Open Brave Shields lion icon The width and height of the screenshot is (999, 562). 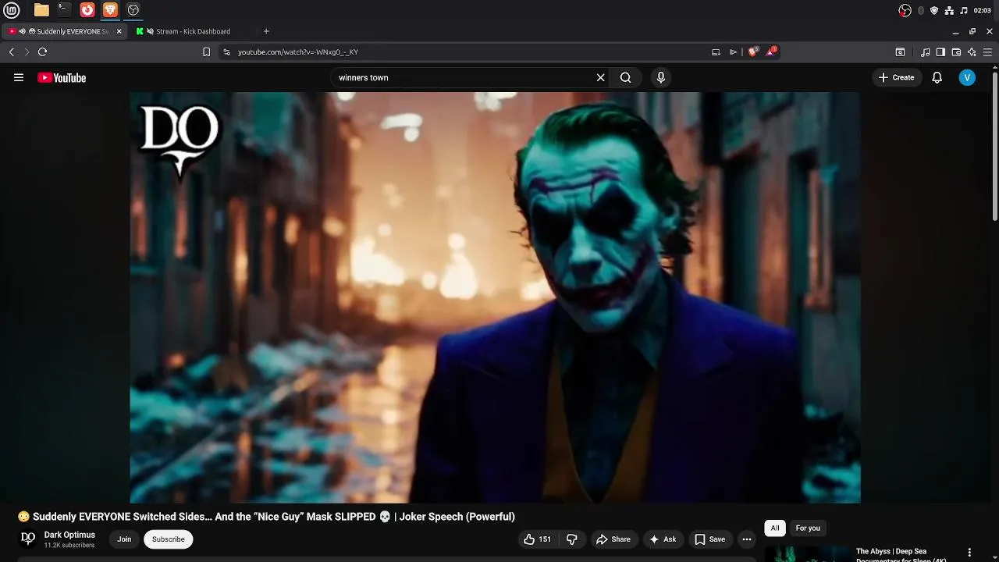(753, 52)
